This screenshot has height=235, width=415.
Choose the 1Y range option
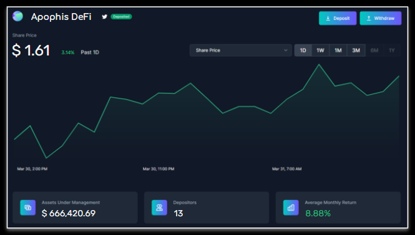(x=392, y=50)
